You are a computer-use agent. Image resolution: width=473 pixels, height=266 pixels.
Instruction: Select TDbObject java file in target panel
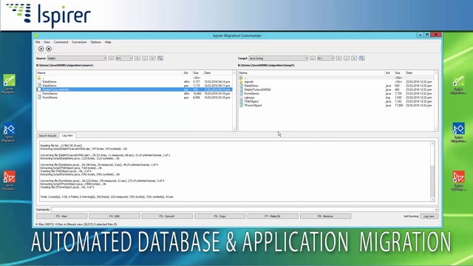pos(336,101)
